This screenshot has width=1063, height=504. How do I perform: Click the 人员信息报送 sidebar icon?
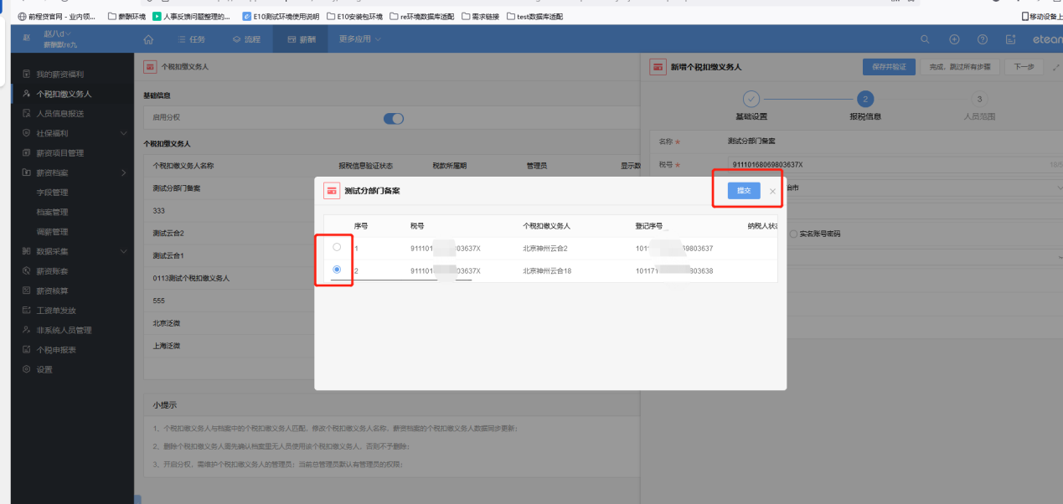coord(27,114)
